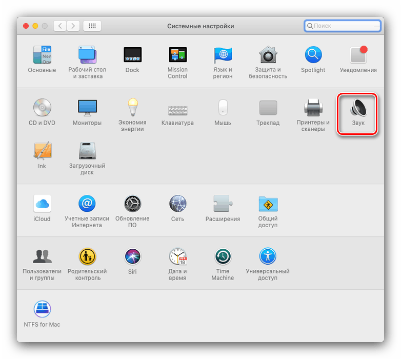Close the Системные настройки window
The height and width of the screenshot is (359, 401).
coord(26,26)
